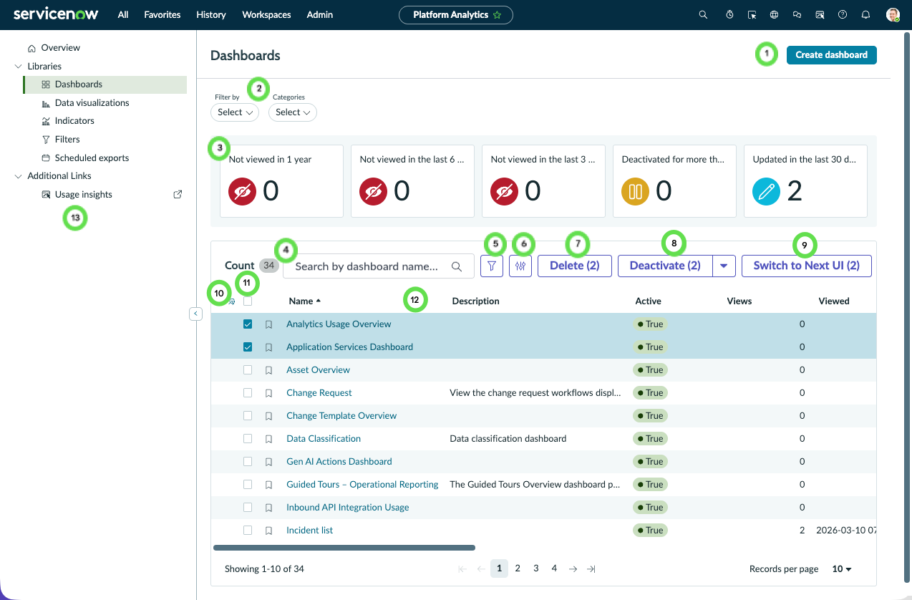Check the Change Request row checkbox
The width and height of the screenshot is (912, 600).
click(248, 393)
